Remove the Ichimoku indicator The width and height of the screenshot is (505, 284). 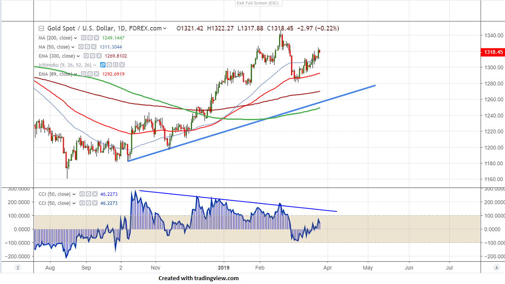122,65
